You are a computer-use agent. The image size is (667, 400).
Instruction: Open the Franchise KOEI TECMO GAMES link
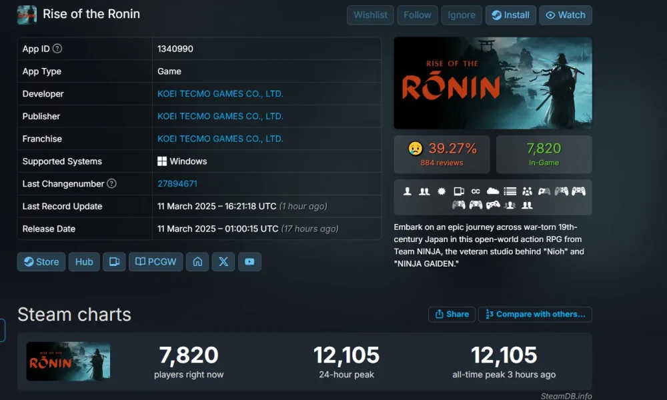pyautogui.click(x=220, y=139)
